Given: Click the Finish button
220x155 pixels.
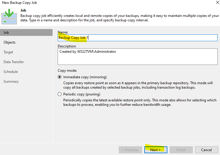Looking at the screenshot, I should pyautogui.click(x=181, y=150).
